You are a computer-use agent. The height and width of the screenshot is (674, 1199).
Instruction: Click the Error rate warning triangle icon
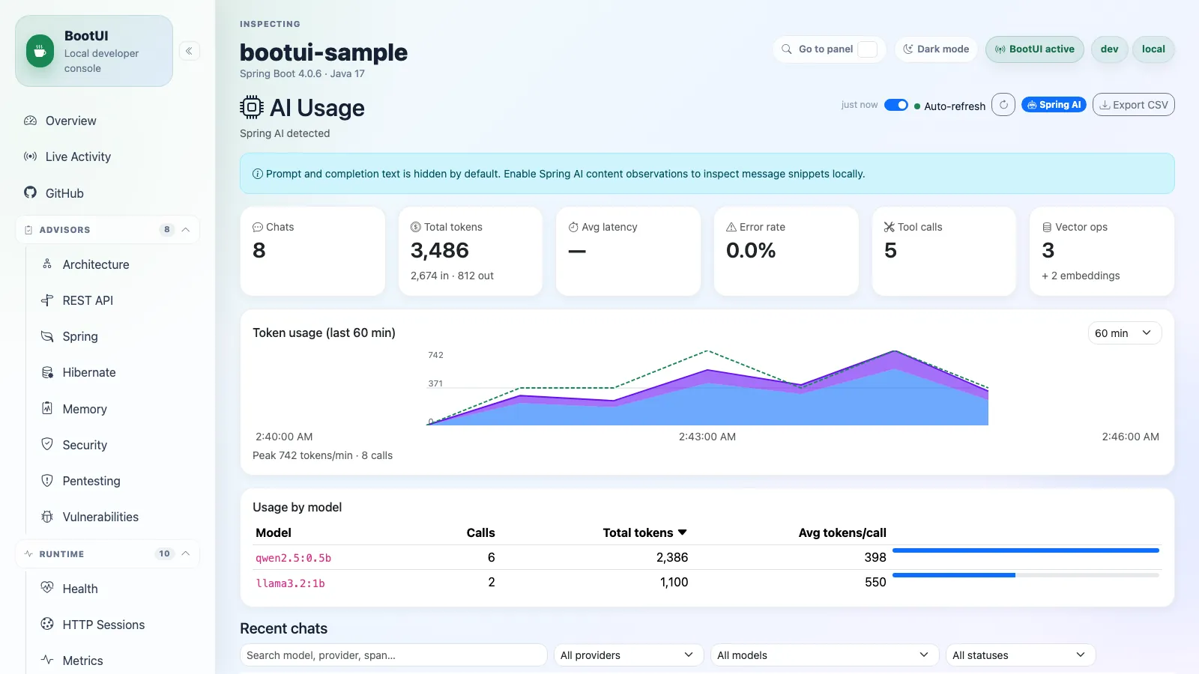pyautogui.click(x=731, y=227)
